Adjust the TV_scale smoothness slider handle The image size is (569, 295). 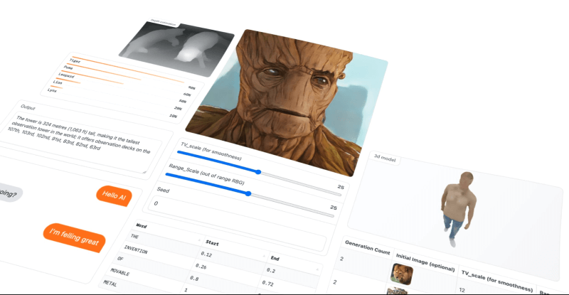pyautogui.click(x=258, y=172)
